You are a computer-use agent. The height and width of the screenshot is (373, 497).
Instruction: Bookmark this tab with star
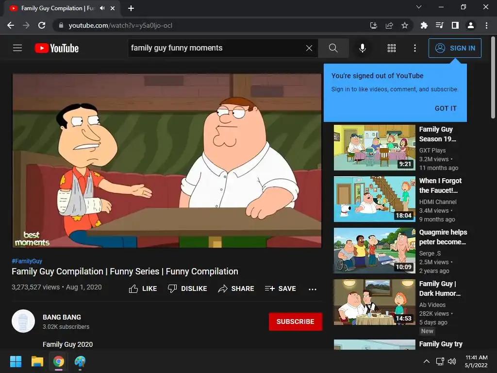tap(405, 25)
